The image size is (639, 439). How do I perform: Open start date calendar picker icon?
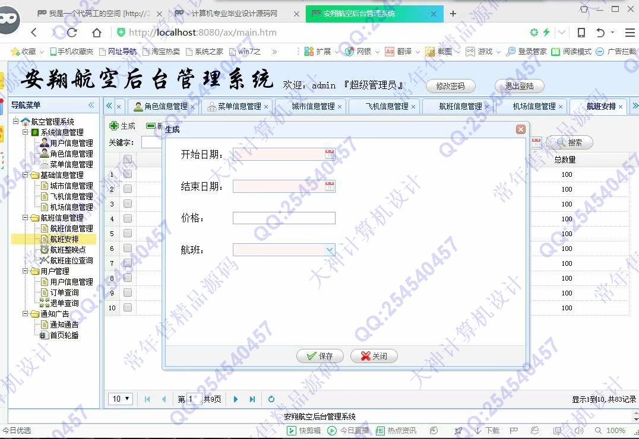pyautogui.click(x=330, y=154)
